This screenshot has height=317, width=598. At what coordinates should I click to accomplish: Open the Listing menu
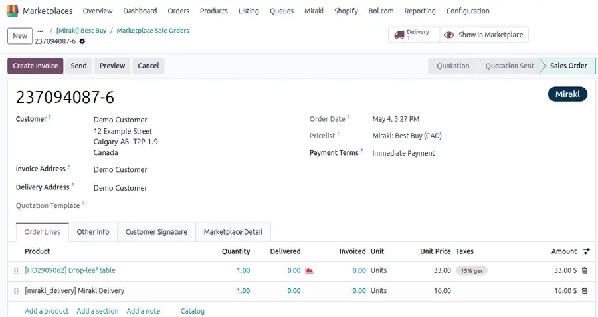[249, 11]
